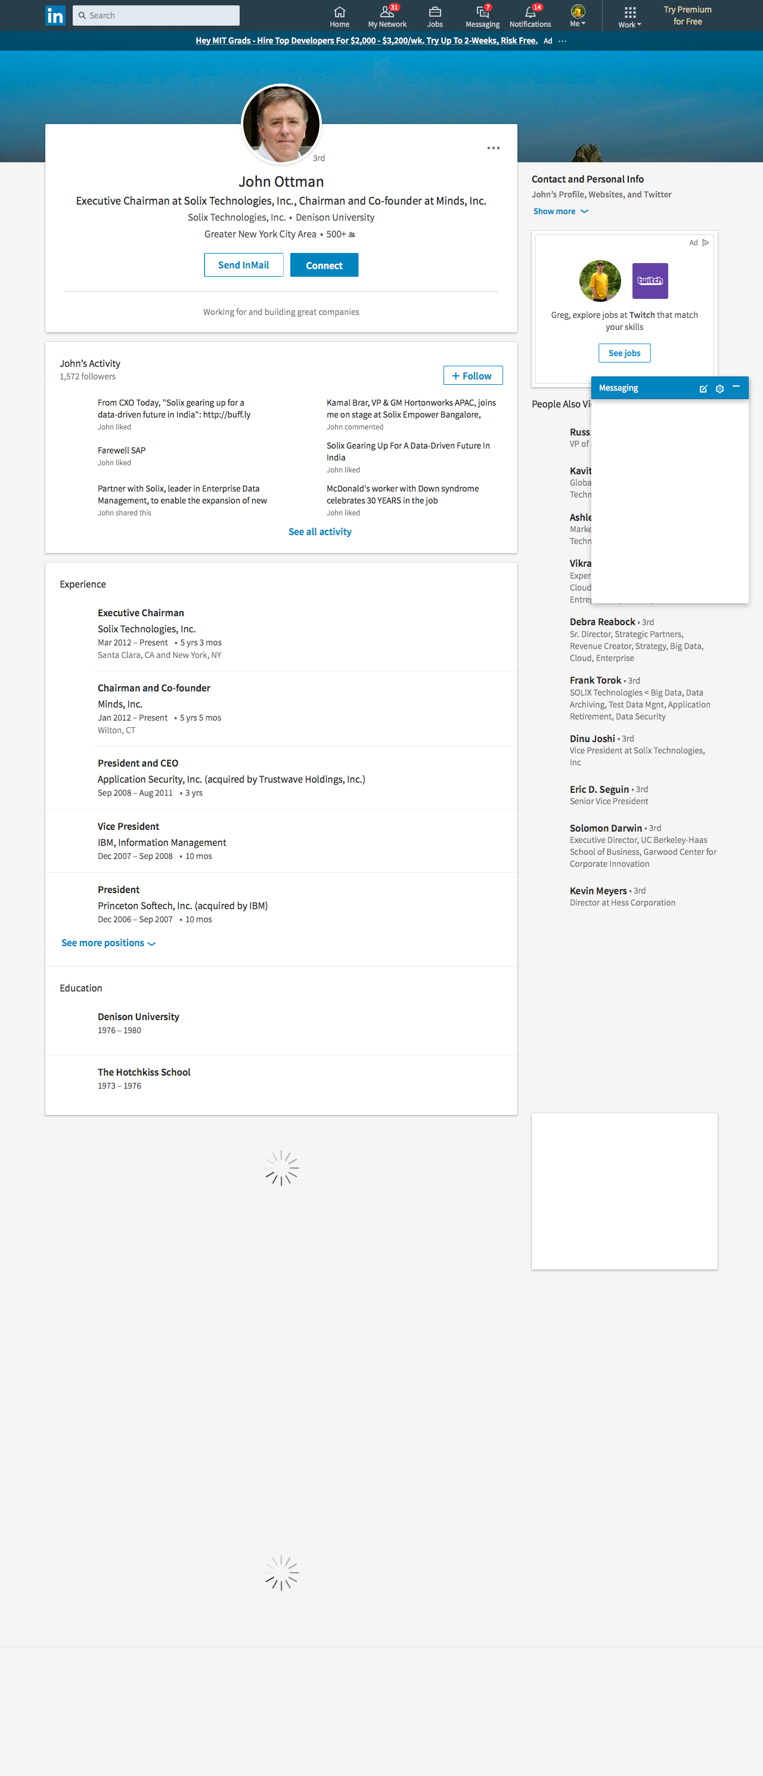Follow John's activity

pos(472,376)
